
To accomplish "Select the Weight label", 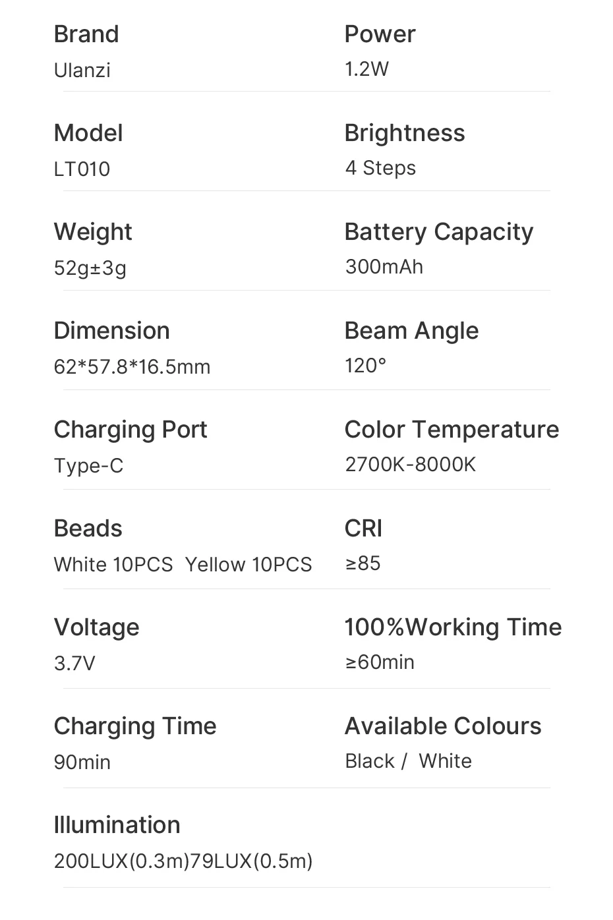I will (x=93, y=232).
